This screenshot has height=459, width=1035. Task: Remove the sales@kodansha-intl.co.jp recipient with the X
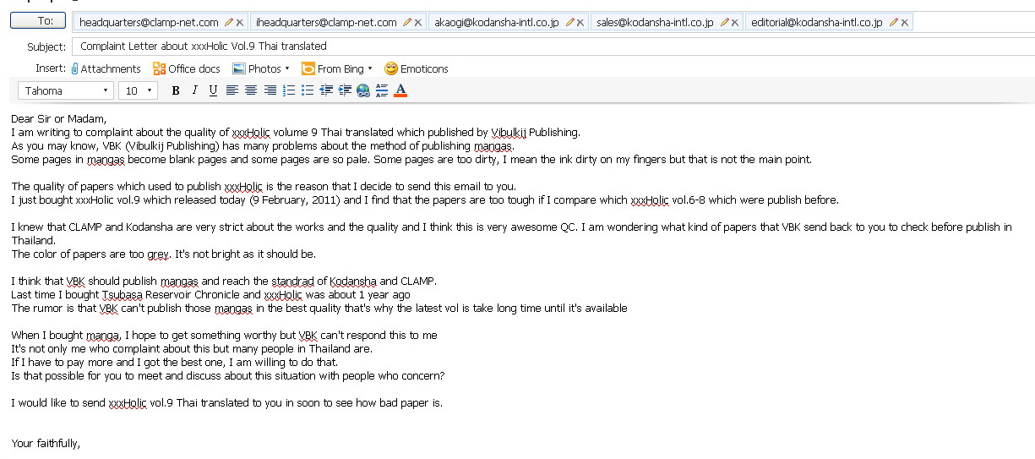point(734,23)
